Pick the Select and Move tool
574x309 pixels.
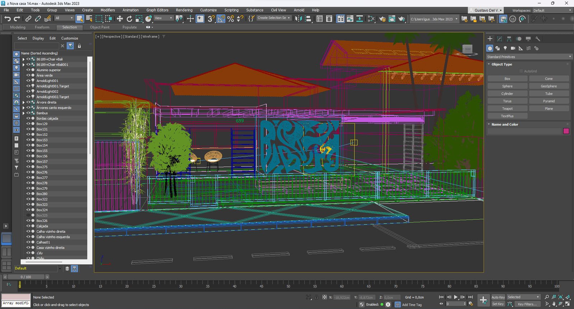(x=120, y=19)
